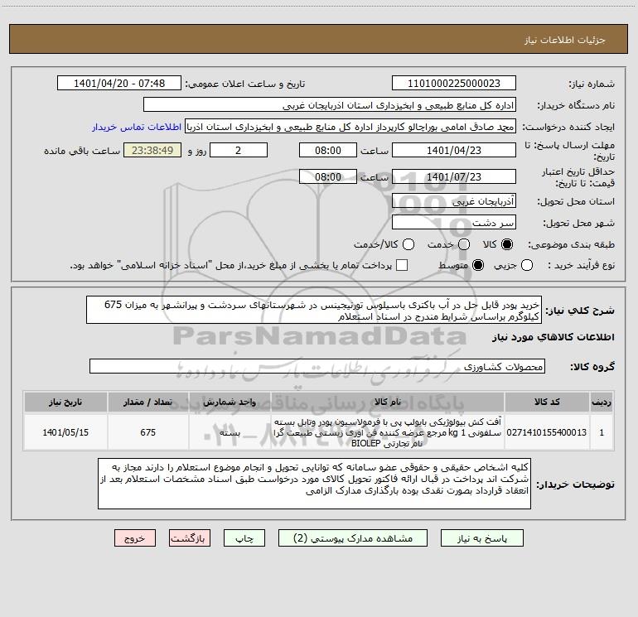Screen dimensions: 638x617
Task: Click the 'پاسخ به نیاز' button
Action: 481,538
